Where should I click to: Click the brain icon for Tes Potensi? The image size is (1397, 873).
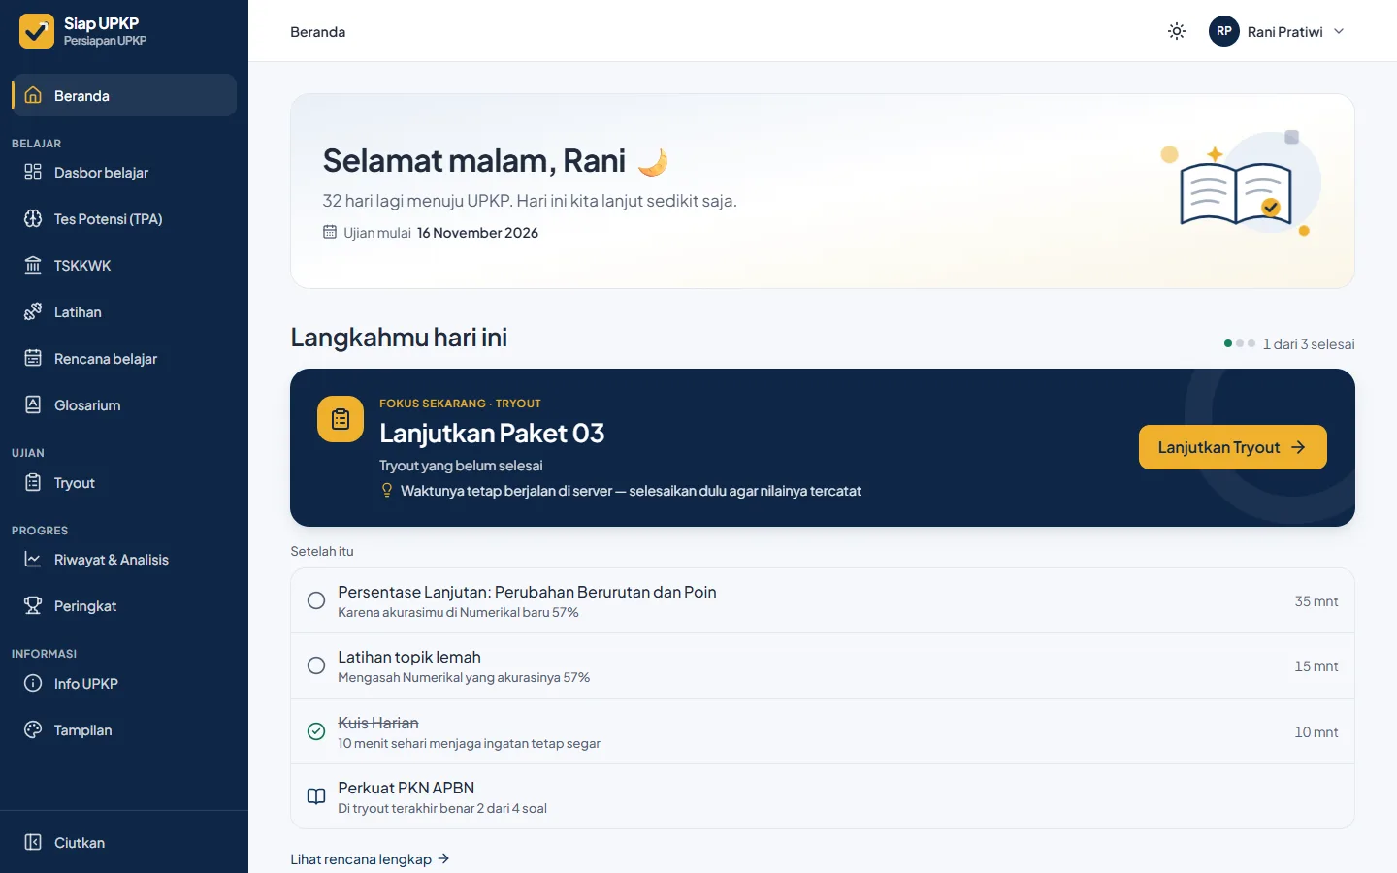(x=33, y=218)
